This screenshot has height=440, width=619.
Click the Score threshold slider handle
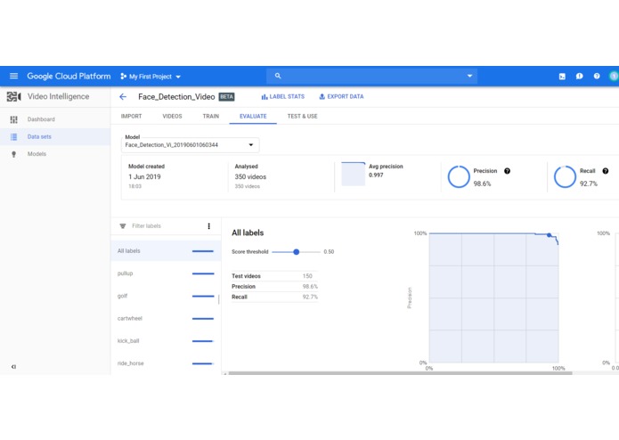[297, 252]
